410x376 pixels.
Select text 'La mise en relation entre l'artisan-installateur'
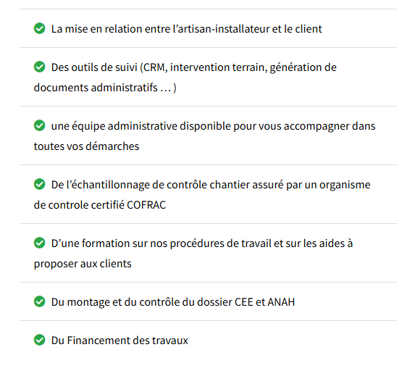tap(160, 29)
